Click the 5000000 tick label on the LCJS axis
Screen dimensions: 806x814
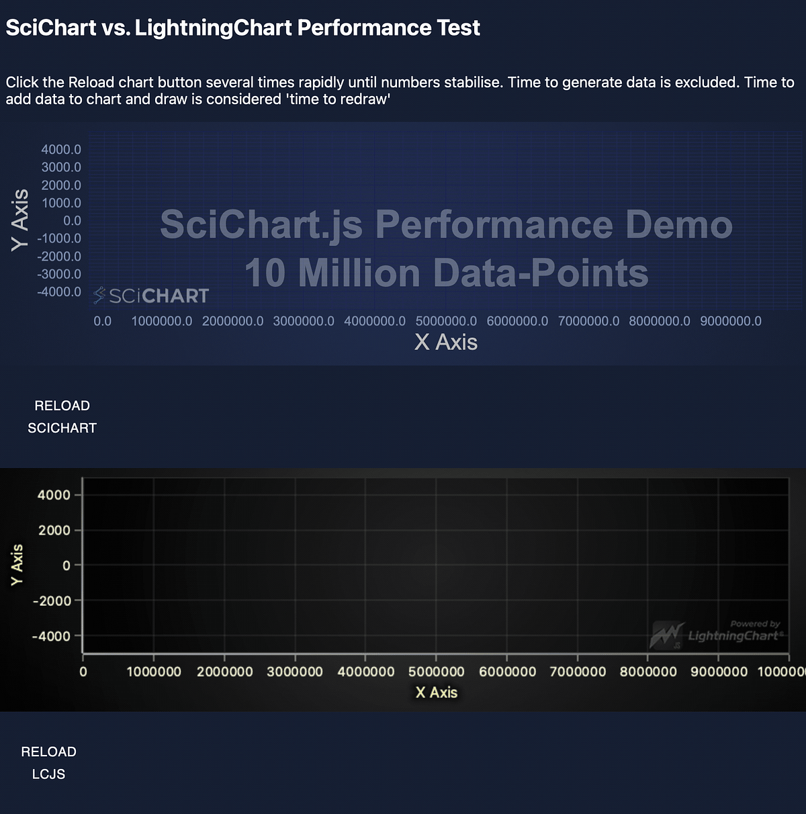pyautogui.click(x=438, y=671)
